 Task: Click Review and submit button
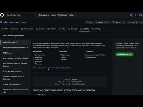coord(125,54)
